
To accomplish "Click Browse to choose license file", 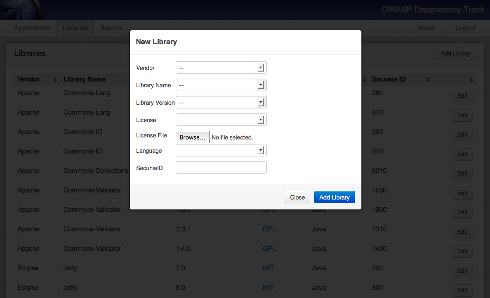I will tap(192, 137).
